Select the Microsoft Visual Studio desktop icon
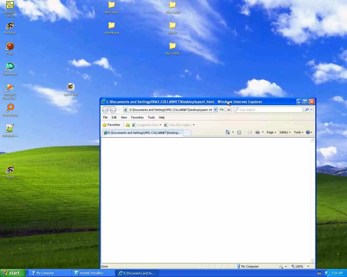 point(10,91)
